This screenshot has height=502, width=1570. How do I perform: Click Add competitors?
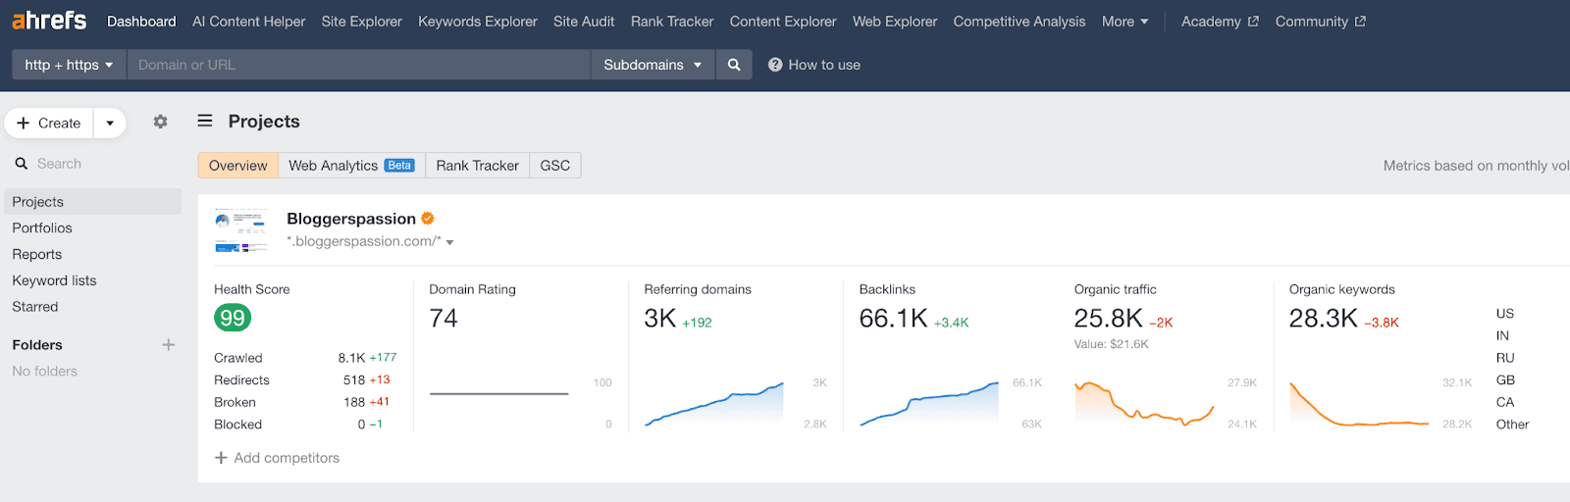277,458
